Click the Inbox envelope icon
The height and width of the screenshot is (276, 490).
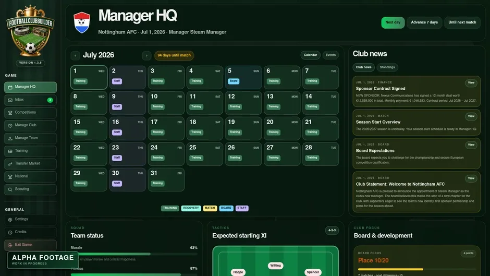coord(10,100)
